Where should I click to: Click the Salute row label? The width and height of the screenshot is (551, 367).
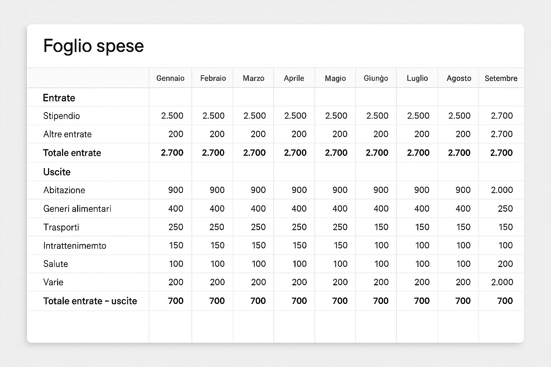[x=56, y=264]
